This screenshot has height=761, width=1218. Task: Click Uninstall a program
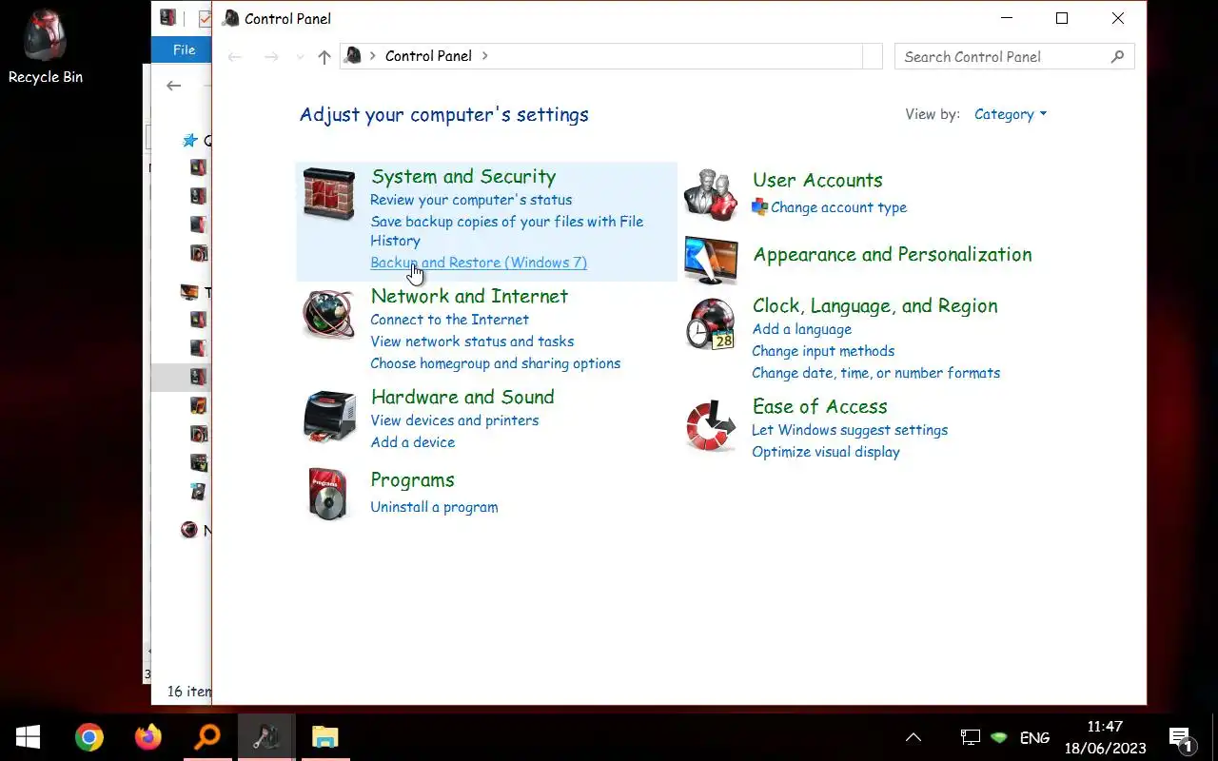pyautogui.click(x=434, y=507)
